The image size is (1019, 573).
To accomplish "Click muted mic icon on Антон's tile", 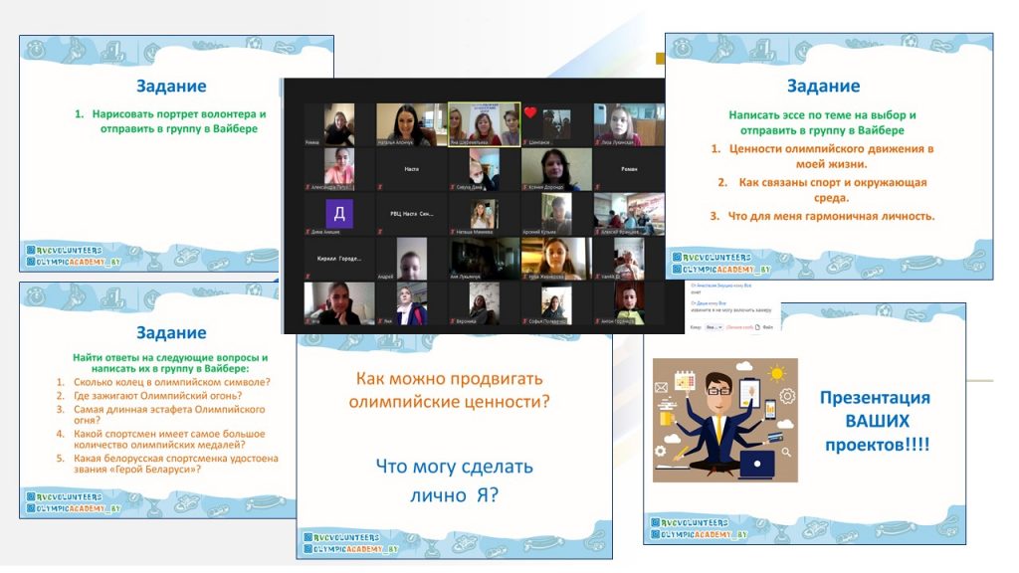I will [x=597, y=321].
